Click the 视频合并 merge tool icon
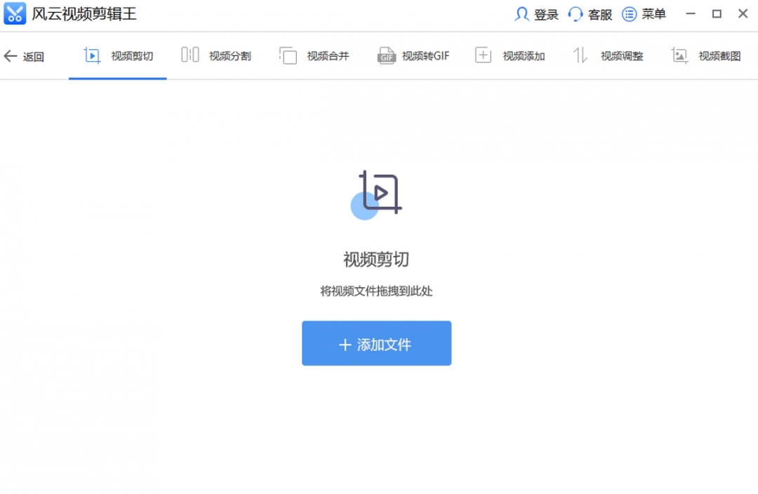This screenshot has width=758, height=494. point(287,55)
